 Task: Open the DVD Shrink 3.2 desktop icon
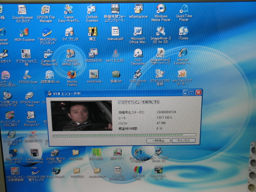tap(138, 74)
